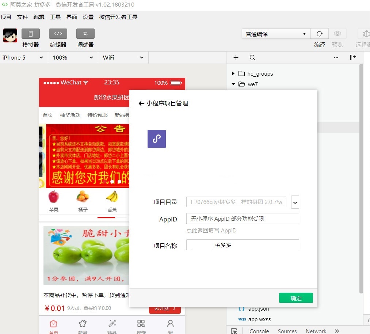The image size is (370, 334).
Task: Expand the hc_groups folder
Action: [x=233, y=73]
